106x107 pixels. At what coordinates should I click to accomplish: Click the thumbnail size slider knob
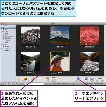[x=93, y=84]
